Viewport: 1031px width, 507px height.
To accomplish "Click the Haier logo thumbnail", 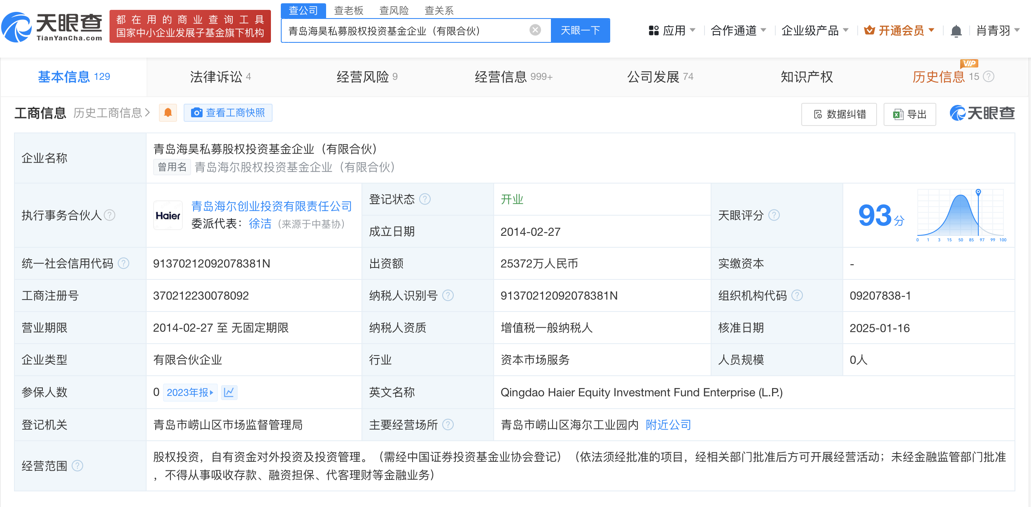I will tap(168, 215).
